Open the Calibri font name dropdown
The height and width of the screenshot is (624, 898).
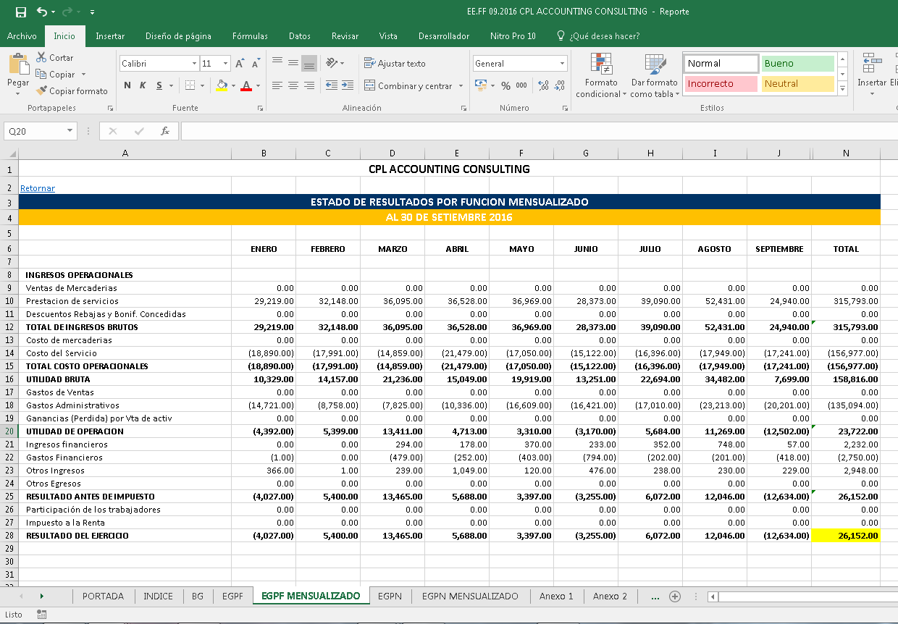194,64
